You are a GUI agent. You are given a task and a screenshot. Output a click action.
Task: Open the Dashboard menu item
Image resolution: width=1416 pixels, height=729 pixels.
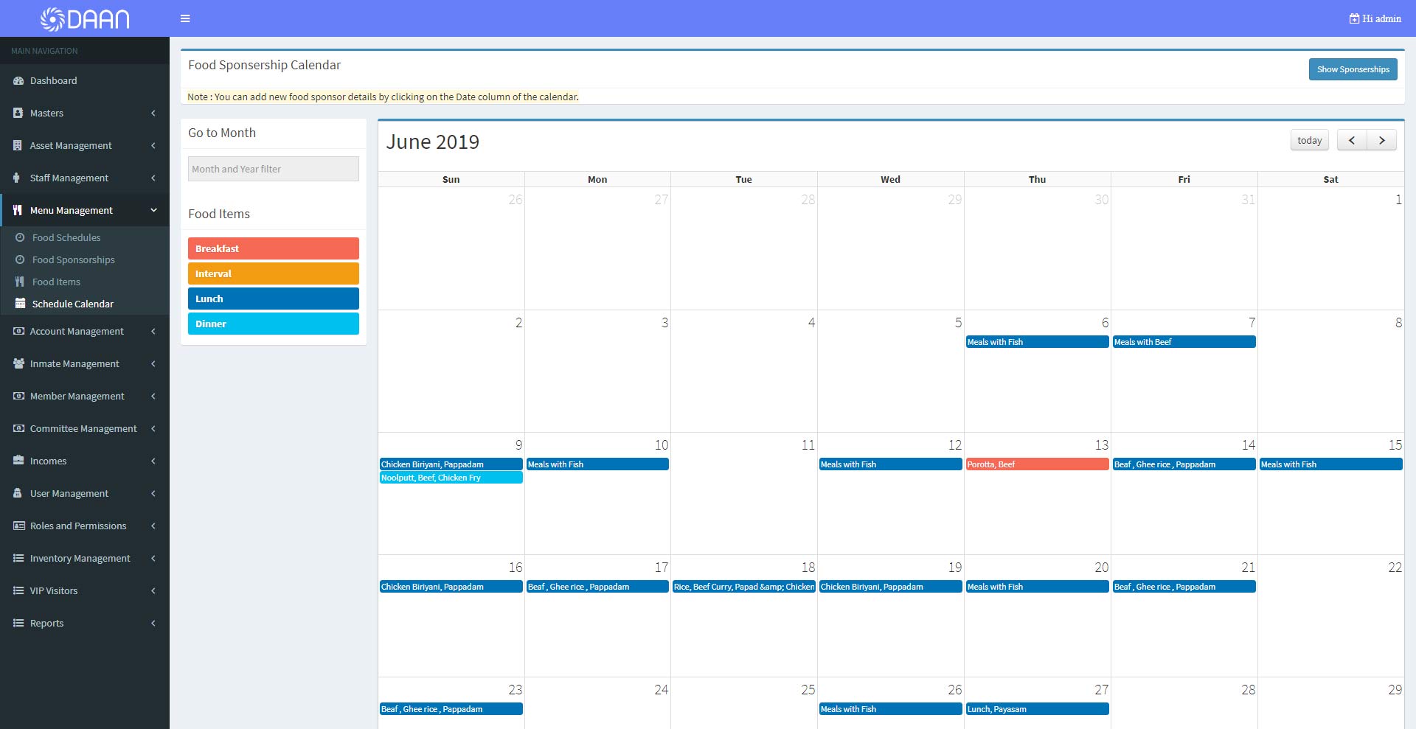point(85,80)
